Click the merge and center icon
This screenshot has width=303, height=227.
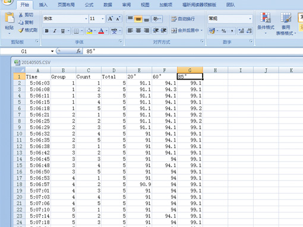[x=174, y=30]
